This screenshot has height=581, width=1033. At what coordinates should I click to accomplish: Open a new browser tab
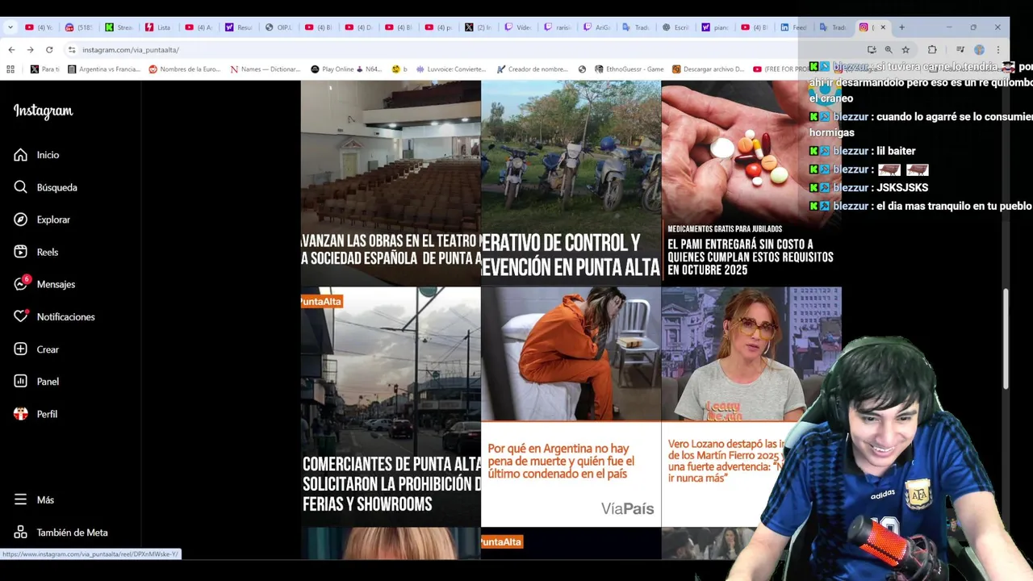[901, 27]
